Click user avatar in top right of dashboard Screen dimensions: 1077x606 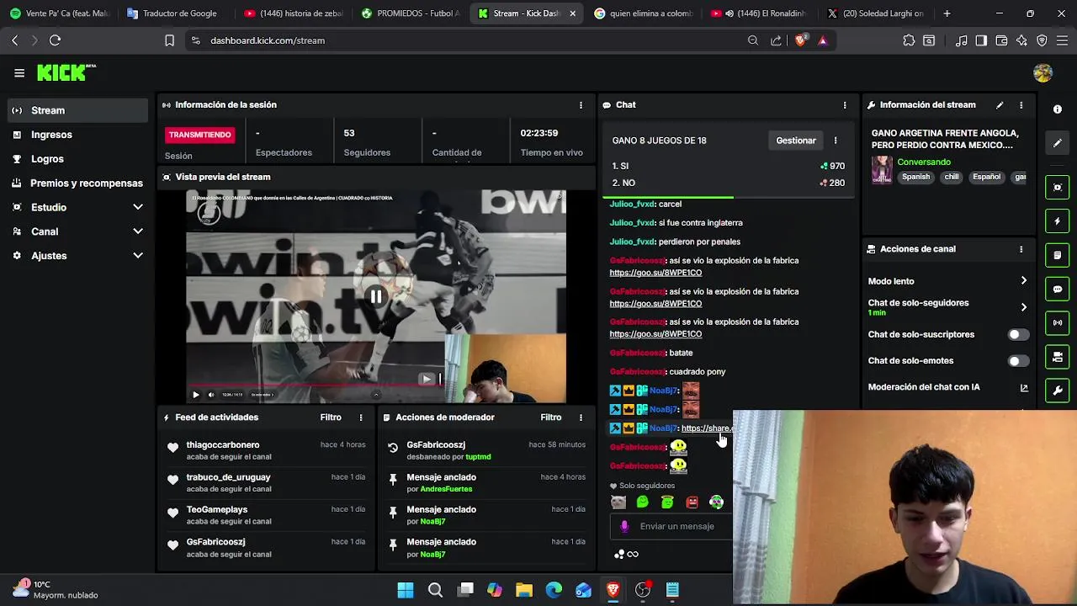[x=1043, y=73]
